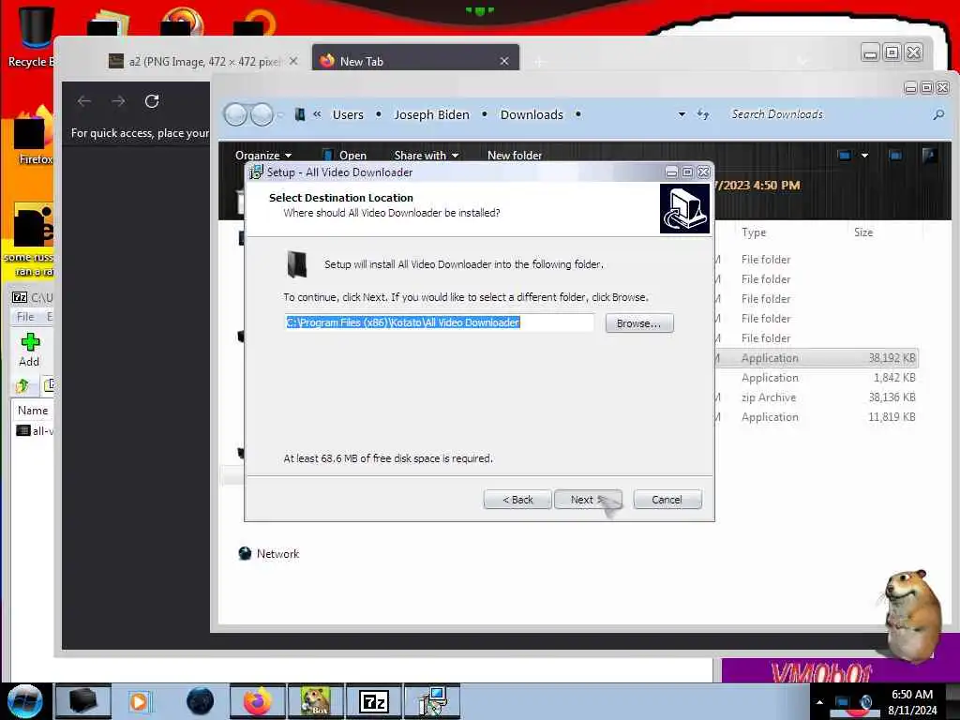Select Downloads in the address breadcrumb

click(532, 114)
